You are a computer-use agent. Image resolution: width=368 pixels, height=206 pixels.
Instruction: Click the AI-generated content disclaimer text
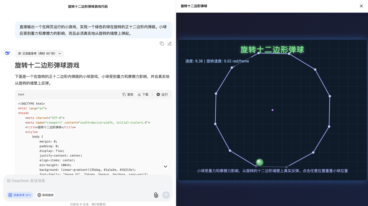88,204
